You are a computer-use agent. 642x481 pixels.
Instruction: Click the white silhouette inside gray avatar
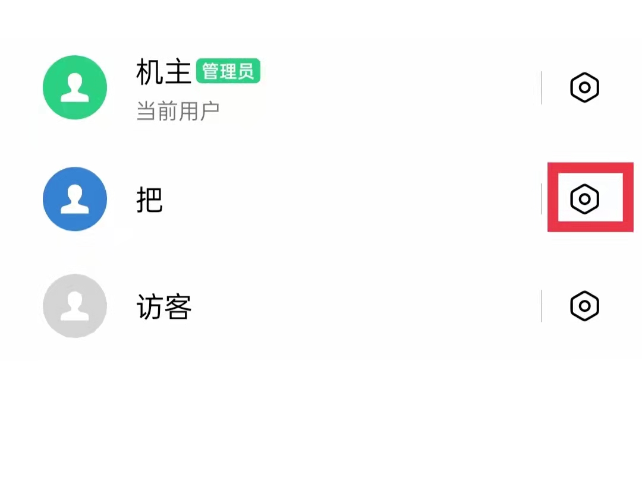pos(75,306)
